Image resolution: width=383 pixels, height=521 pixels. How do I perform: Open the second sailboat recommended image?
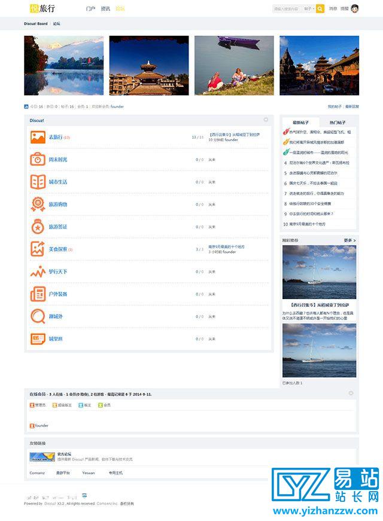click(319, 350)
